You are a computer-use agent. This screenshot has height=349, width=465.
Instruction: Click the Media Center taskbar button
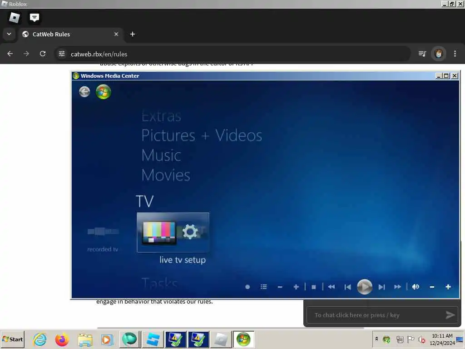coord(243,339)
